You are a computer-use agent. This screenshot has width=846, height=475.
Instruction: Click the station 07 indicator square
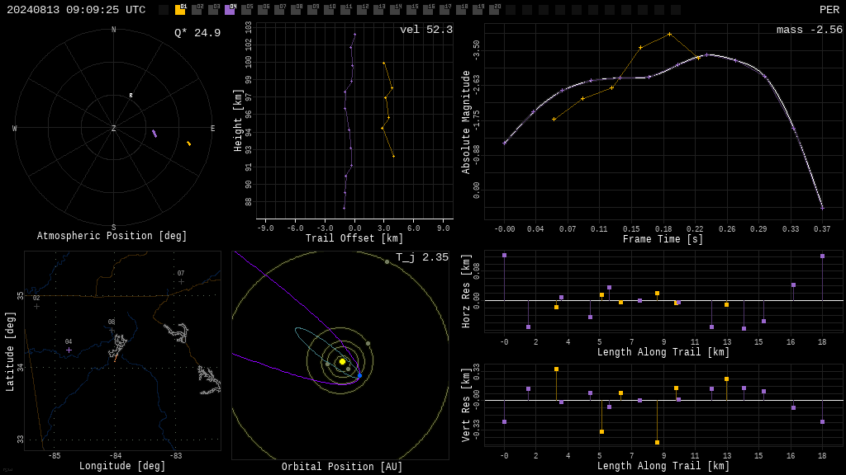point(279,10)
